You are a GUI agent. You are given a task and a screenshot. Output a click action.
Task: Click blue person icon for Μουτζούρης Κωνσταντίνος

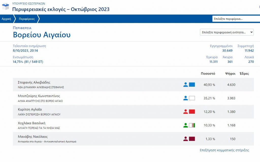(186, 98)
